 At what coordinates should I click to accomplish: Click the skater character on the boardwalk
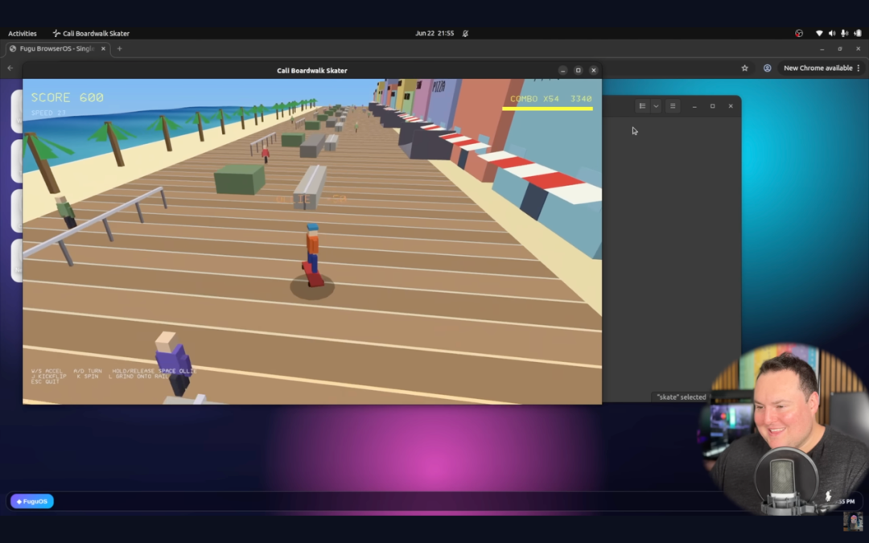point(312,255)
